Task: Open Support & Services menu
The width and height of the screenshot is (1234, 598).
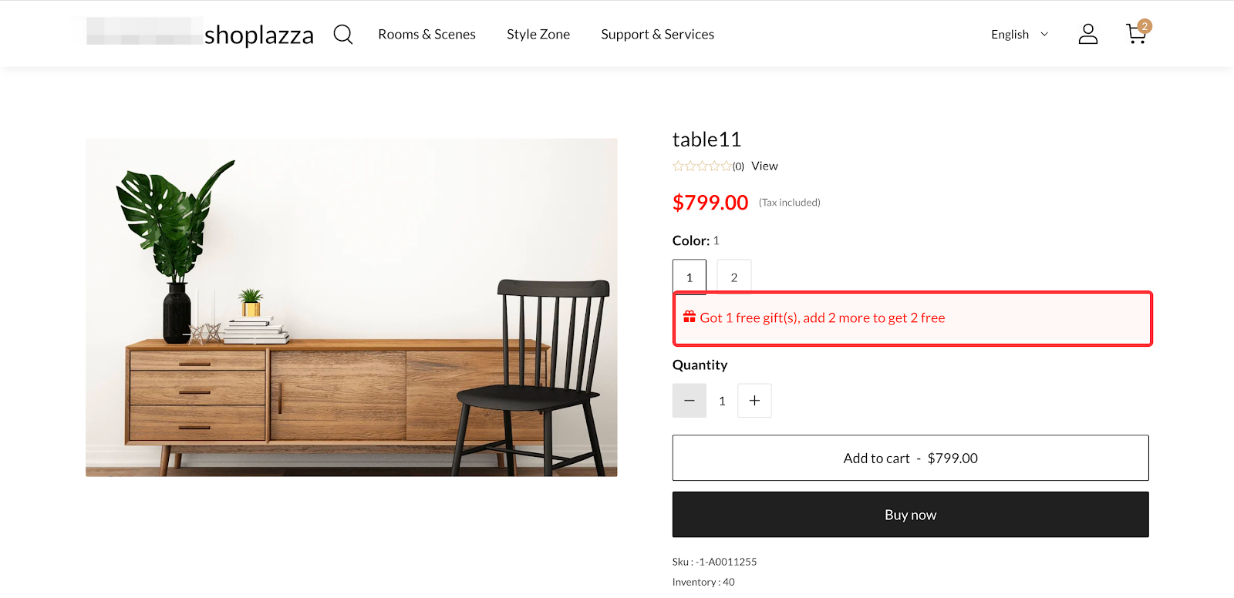Action: click(x=657, y=35)
